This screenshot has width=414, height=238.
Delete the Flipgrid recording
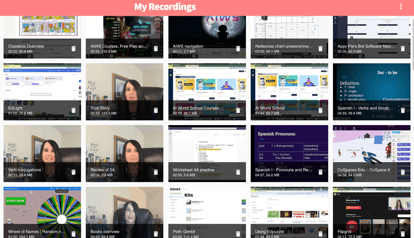[x=403, y=234]
